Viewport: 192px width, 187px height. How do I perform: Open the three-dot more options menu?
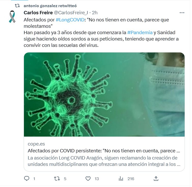(182, 13)
